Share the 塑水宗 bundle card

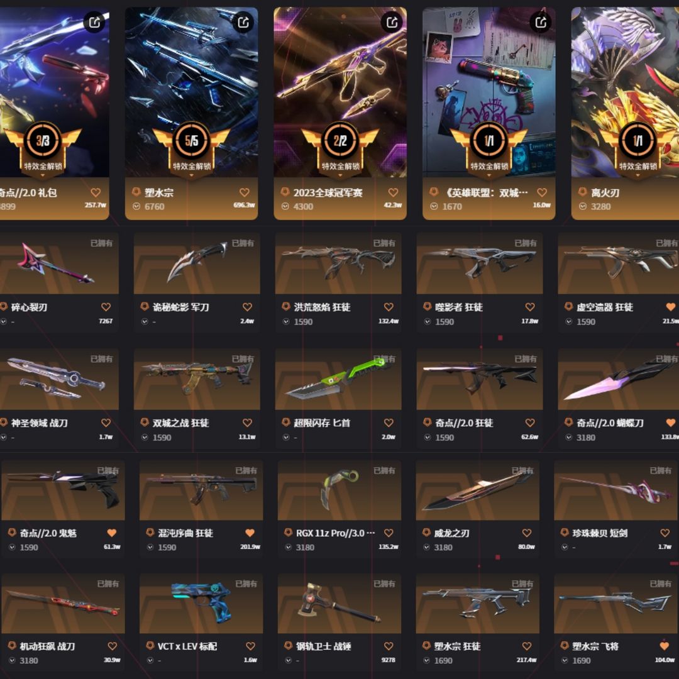[243, 21]
